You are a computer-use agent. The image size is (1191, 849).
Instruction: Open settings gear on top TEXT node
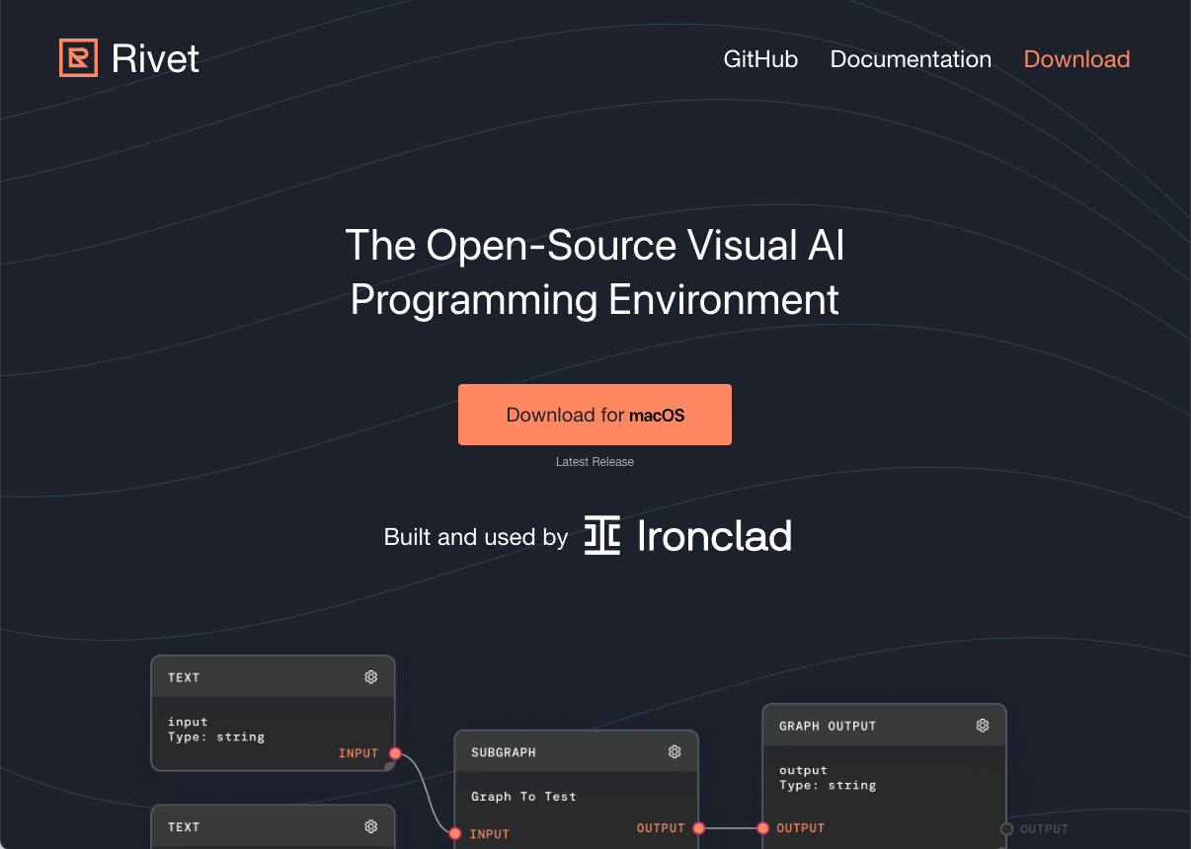[371, 677]
